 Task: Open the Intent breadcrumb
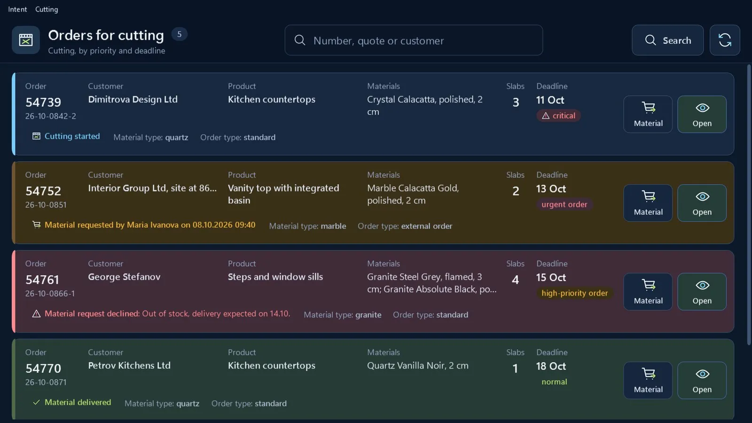click(17, 9)
